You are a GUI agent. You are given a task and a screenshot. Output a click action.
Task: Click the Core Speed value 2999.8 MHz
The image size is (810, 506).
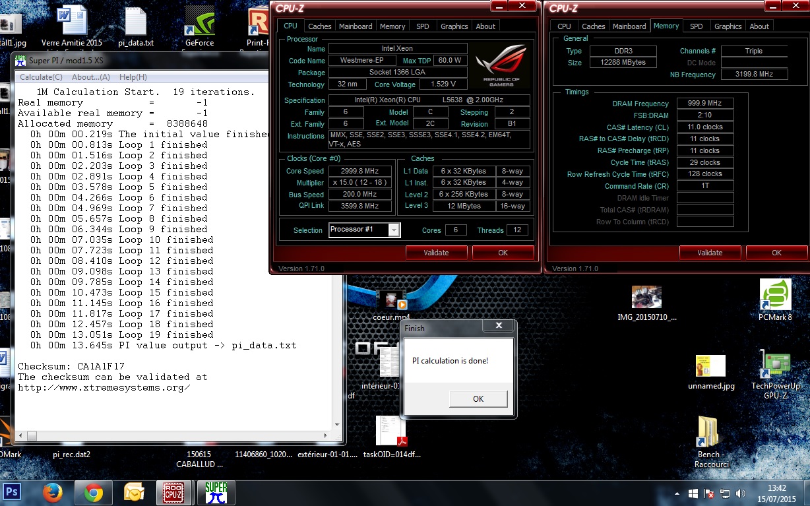coord(359,171)
